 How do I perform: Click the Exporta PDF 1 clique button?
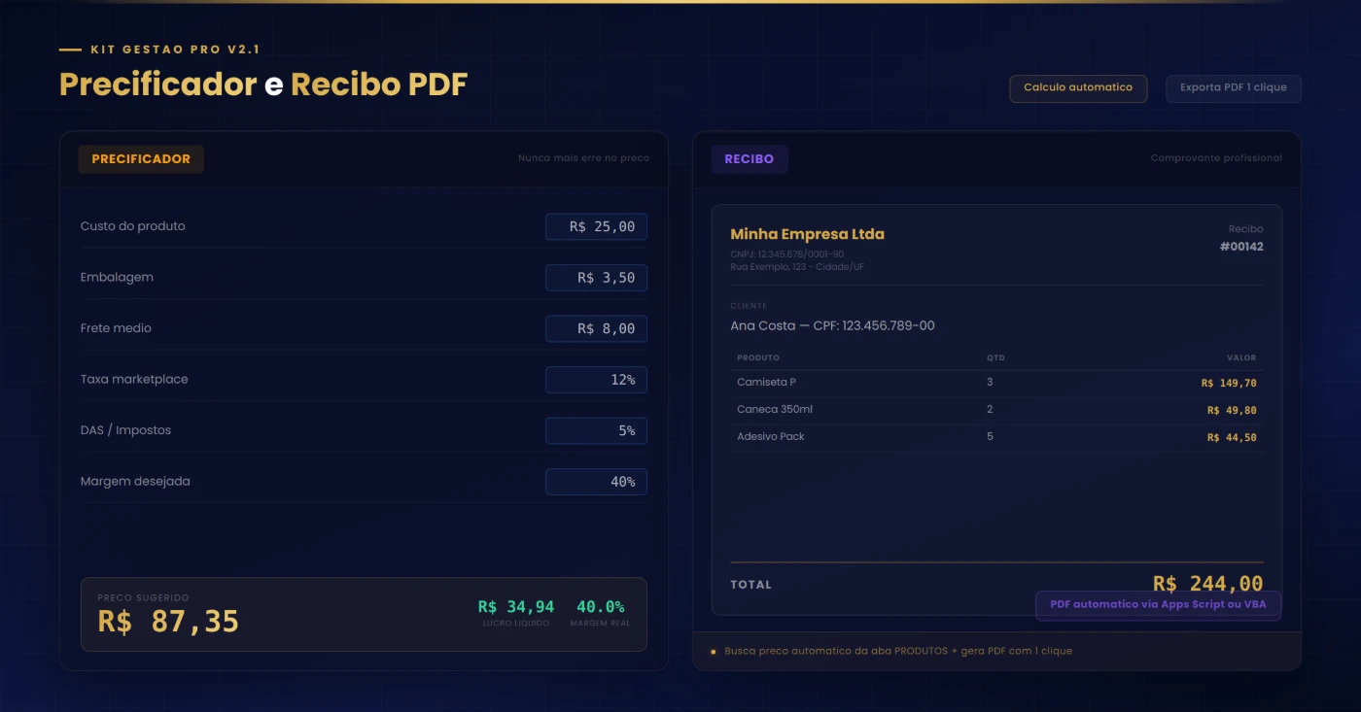1233,88
